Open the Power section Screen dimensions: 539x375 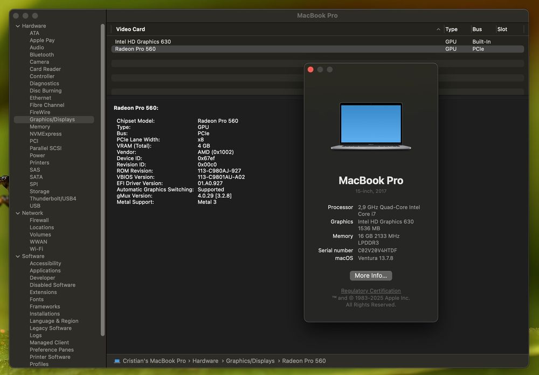37,156
